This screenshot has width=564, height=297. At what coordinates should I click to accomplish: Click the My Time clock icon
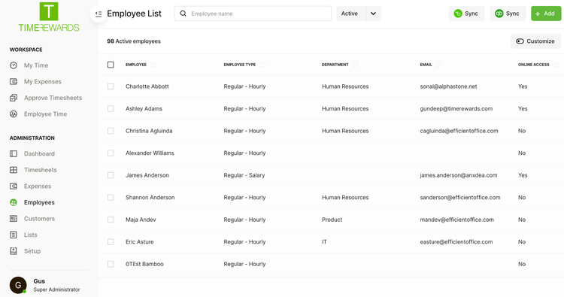click(14, 65)
